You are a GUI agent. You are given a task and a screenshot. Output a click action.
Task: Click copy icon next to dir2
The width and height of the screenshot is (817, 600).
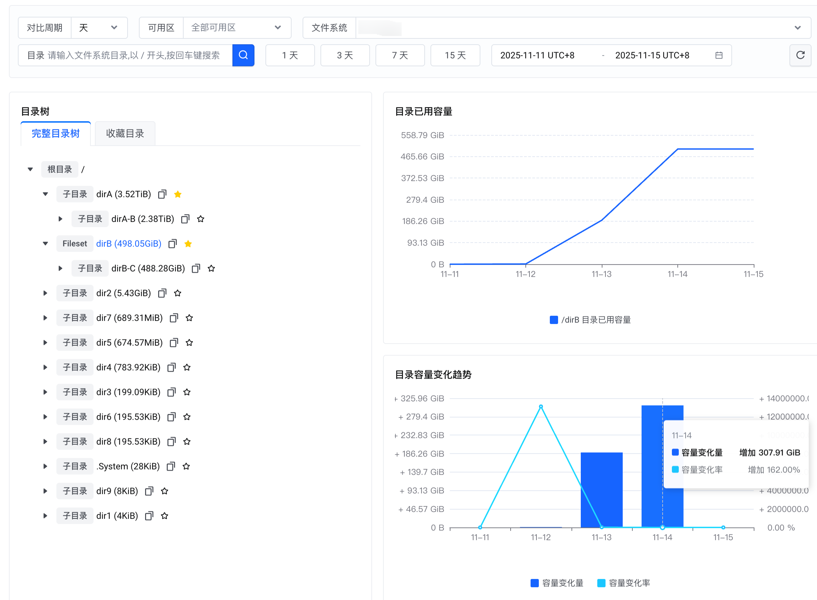tap(162, 293)
